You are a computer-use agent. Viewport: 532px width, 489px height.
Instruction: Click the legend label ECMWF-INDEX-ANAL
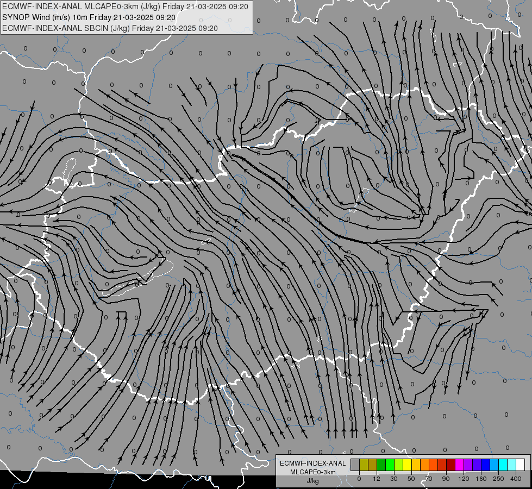point(313,463)
